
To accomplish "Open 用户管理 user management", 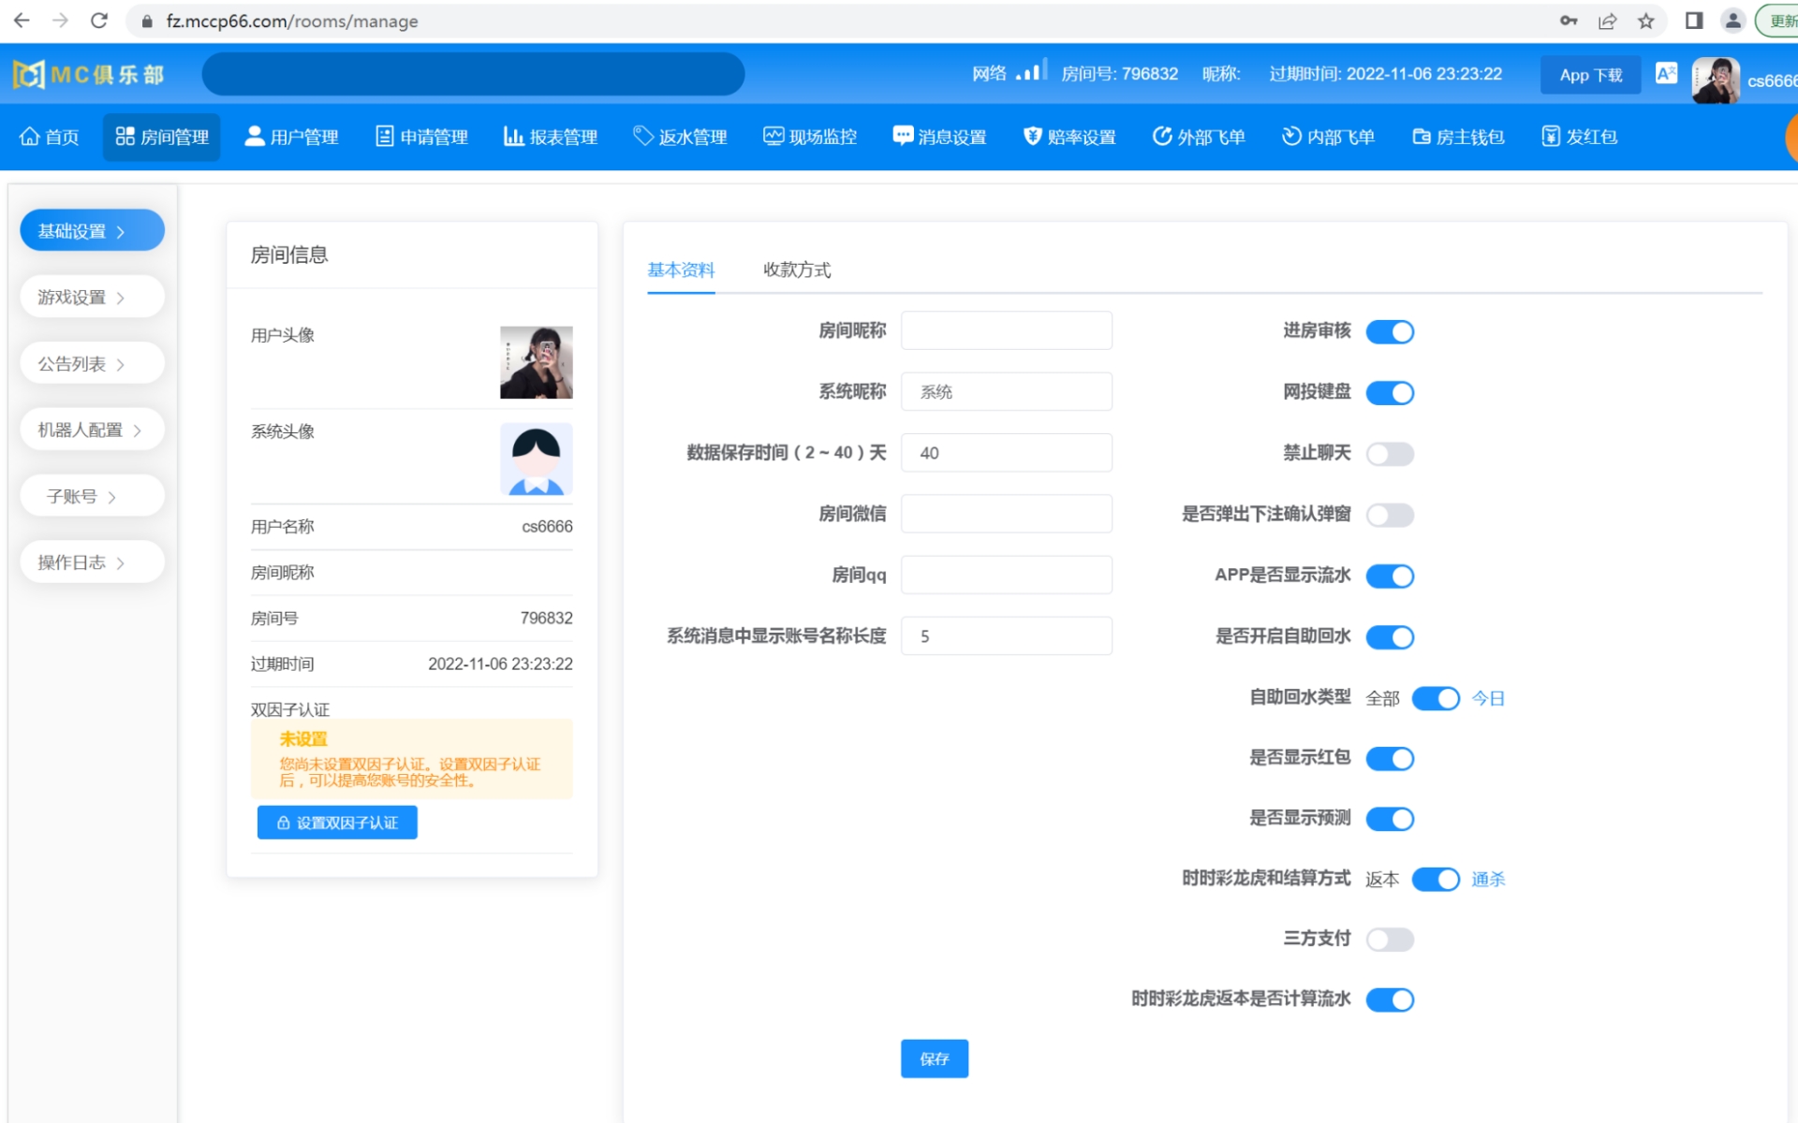I will 291,137.
